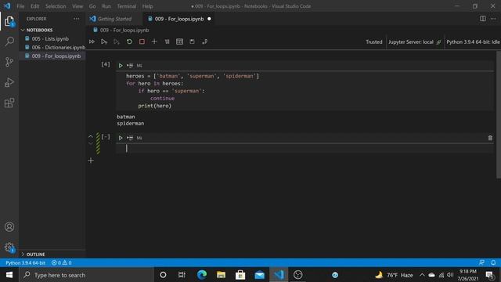Open Microsoft Edge from taskbar
This screenshot has height=282, width=501.
click(202, 275)
